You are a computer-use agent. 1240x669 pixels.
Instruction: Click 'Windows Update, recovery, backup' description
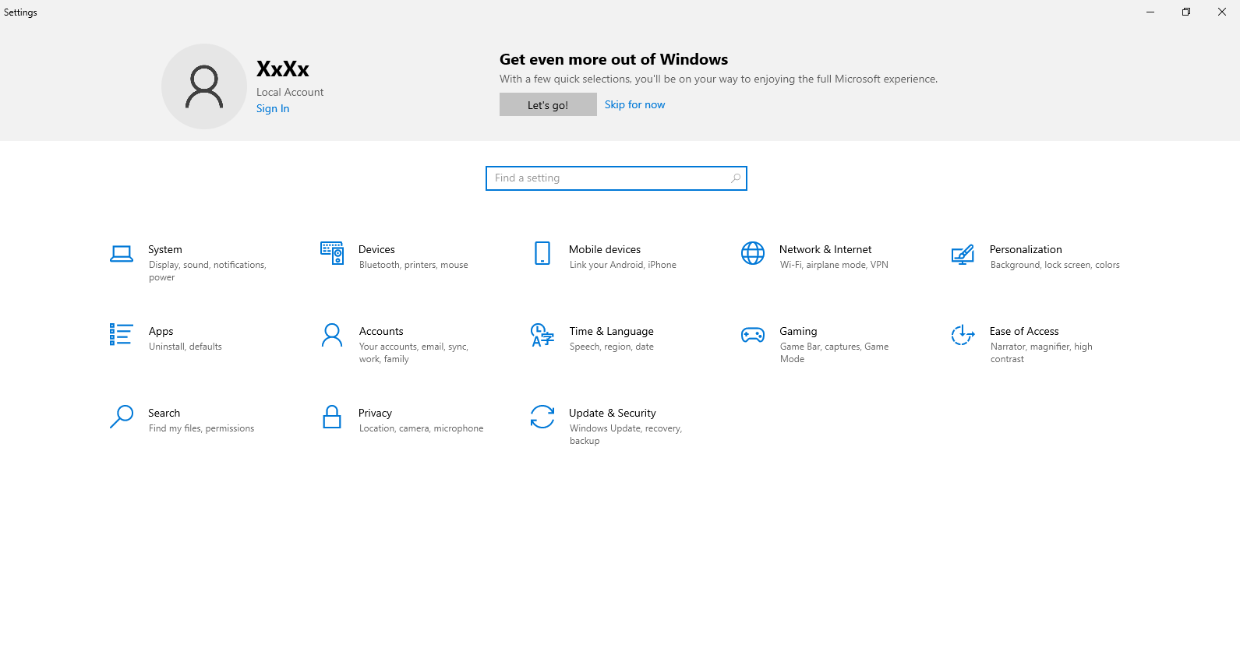tap(626, 435)
